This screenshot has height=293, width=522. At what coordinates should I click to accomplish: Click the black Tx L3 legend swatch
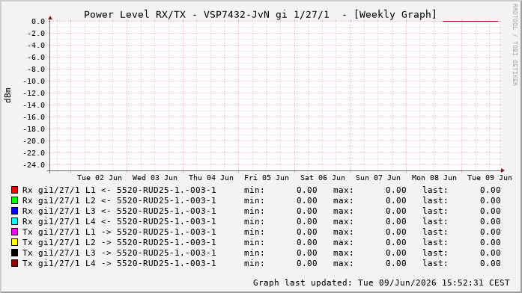14,253
